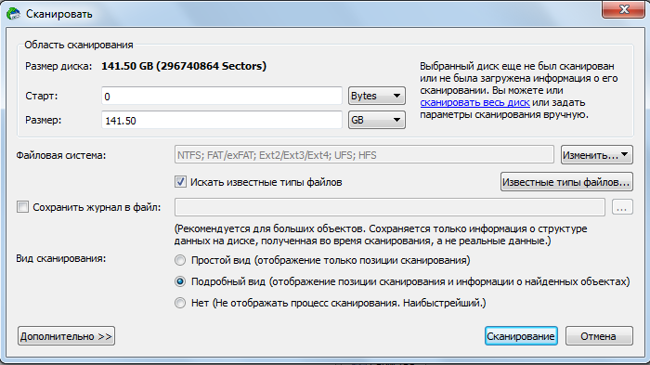Select the 'Простой вид' radio option

[180, 260]
